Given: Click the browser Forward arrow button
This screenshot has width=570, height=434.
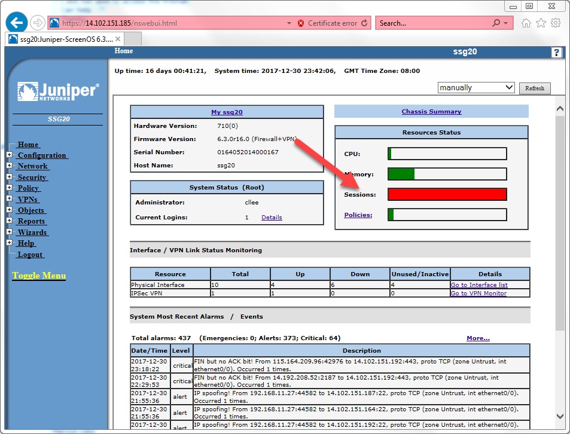Looking at the screenshot, I should pyautogui.click(x=37, y=23).
